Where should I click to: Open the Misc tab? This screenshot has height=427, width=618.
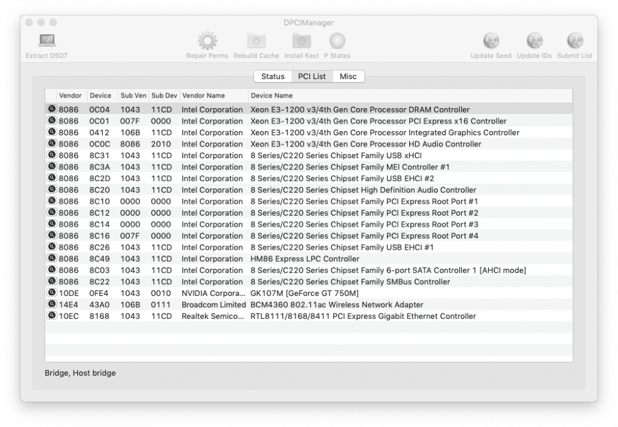[x=348, y=77]
